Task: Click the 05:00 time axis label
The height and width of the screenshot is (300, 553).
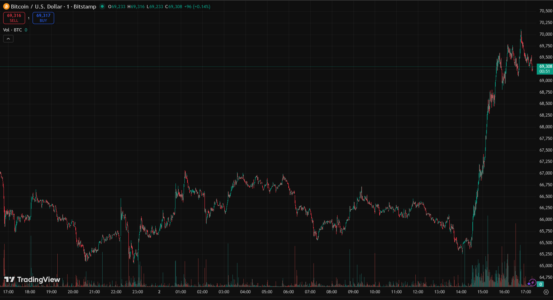Action: click(267, 292)
